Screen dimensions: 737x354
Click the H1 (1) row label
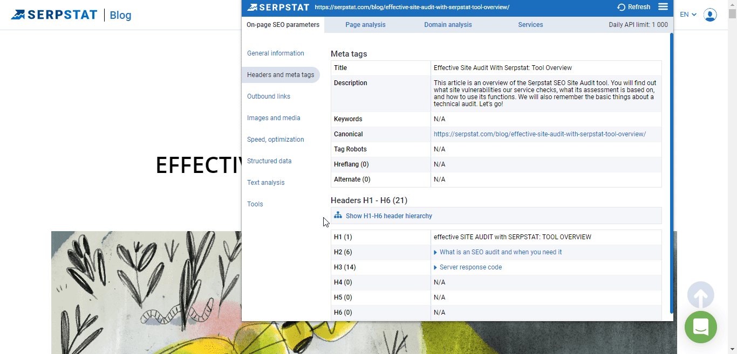pyautogui.click(x=343, y=237)
